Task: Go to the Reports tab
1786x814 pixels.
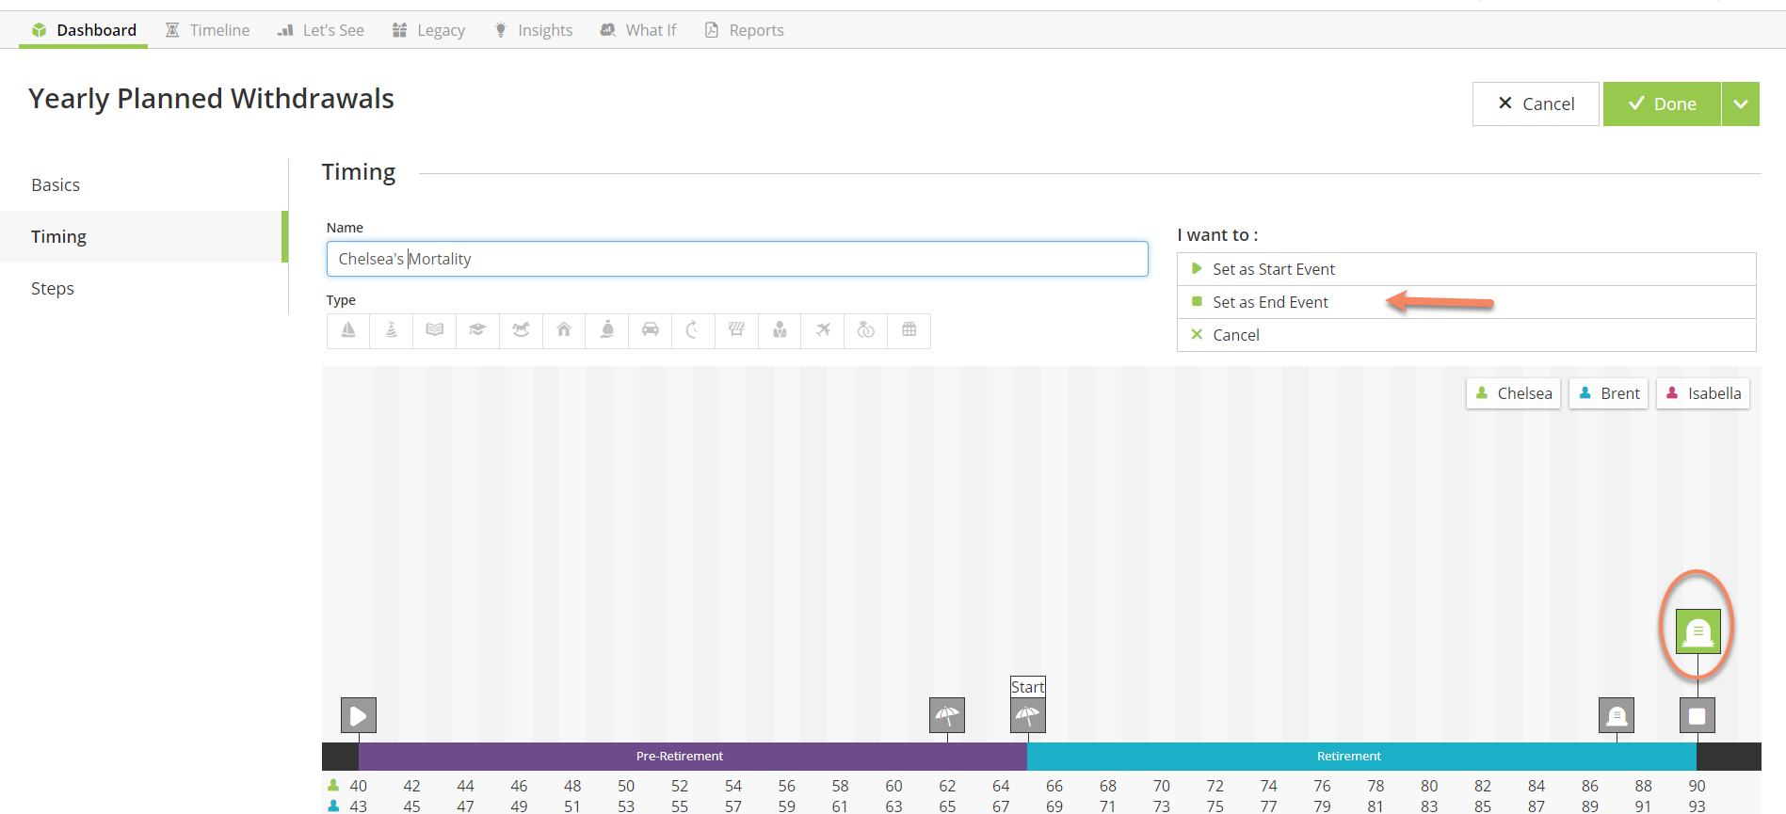Action: click(745, 30)
